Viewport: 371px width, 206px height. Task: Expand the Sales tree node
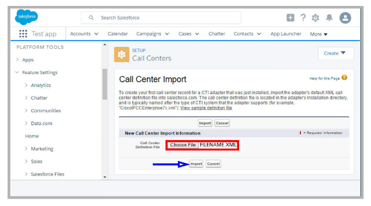pyautogui.click(x=26, y=161)
